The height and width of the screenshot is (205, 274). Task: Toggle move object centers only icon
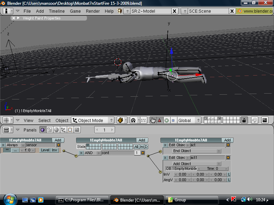tap(143, 120)
